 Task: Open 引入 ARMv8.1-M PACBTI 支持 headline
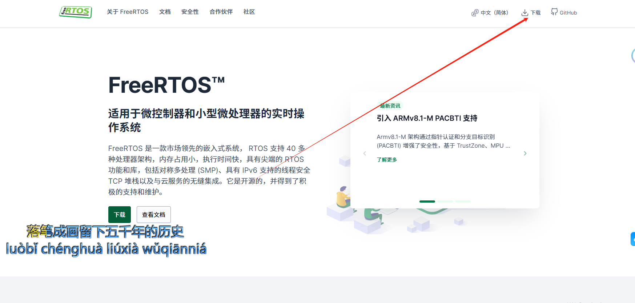pos(427,118)
